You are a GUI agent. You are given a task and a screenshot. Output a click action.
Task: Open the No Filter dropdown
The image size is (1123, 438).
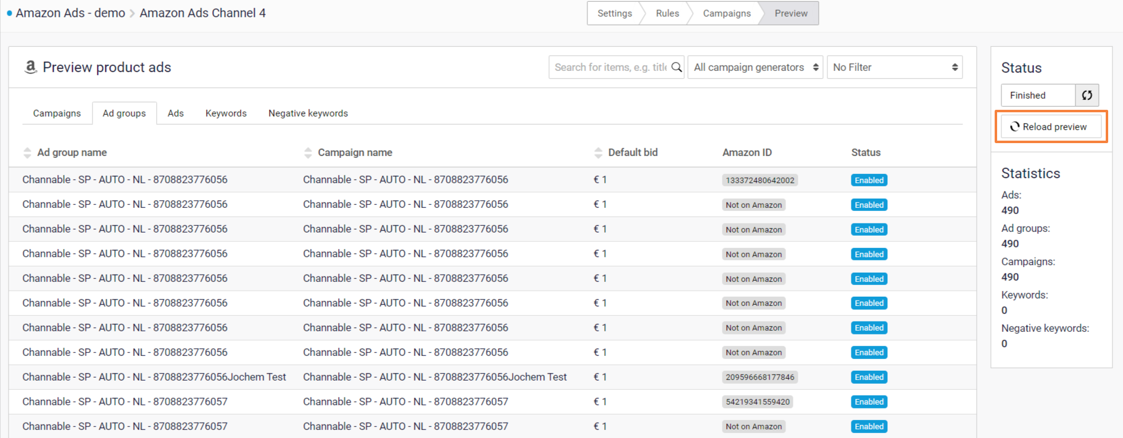point(894,67)
